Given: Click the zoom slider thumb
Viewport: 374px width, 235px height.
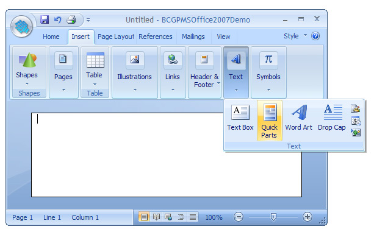Looking at the screenshot, I should 273,217.
